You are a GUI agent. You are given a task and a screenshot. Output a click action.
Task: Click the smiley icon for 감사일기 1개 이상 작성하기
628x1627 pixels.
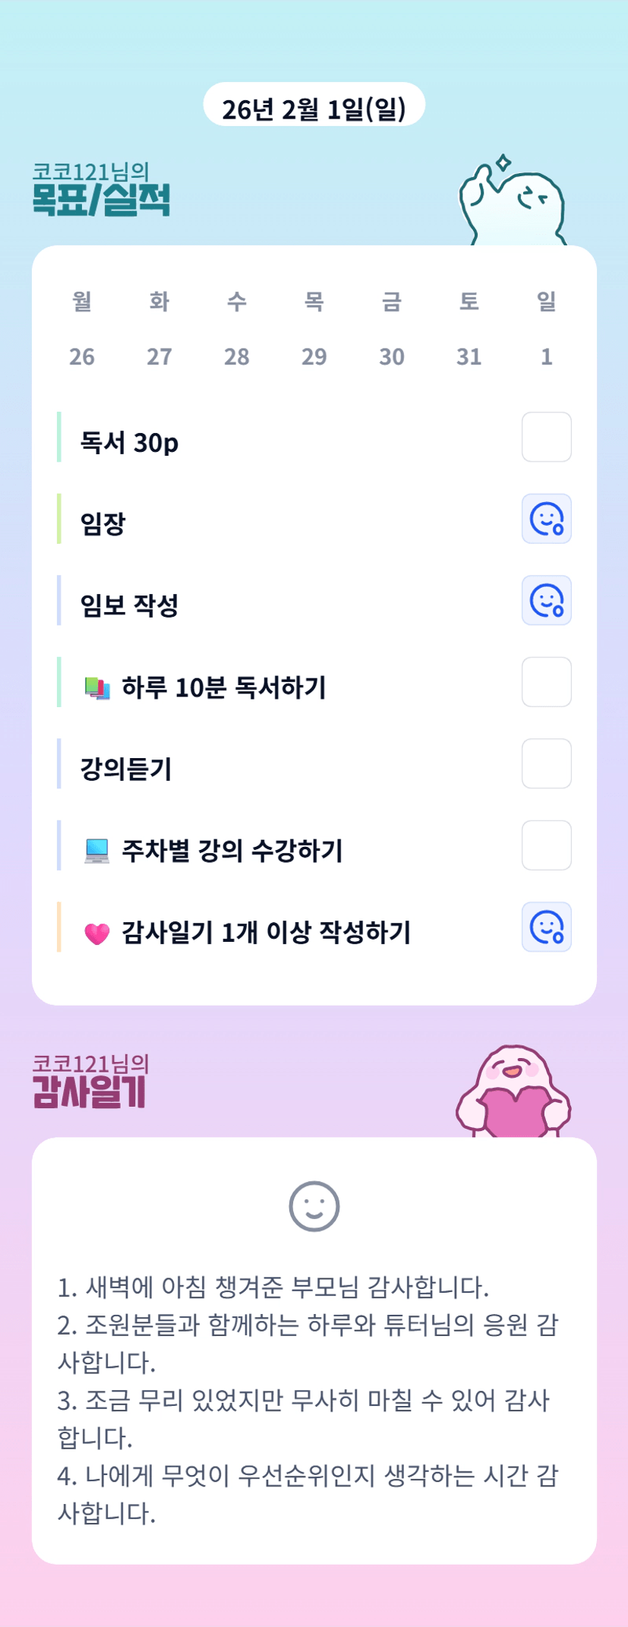tap(546, 927)
